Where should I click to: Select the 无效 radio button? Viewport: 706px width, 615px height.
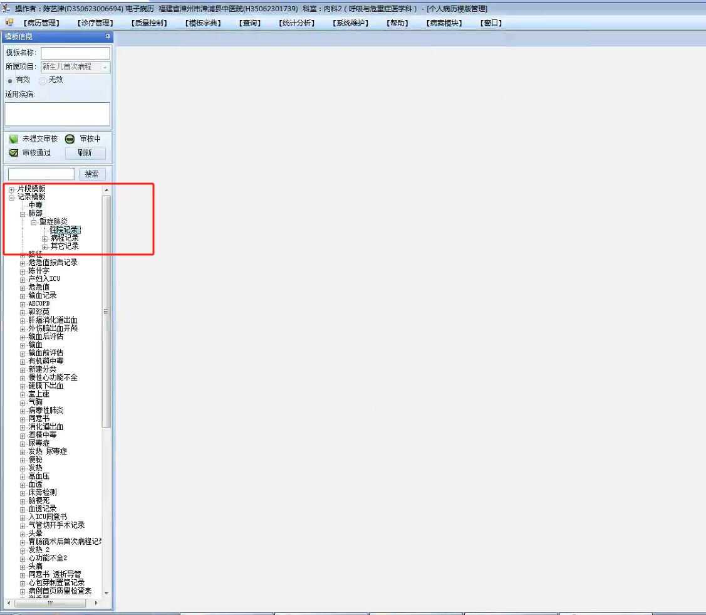pyautogui.click(x=43, y=81)
